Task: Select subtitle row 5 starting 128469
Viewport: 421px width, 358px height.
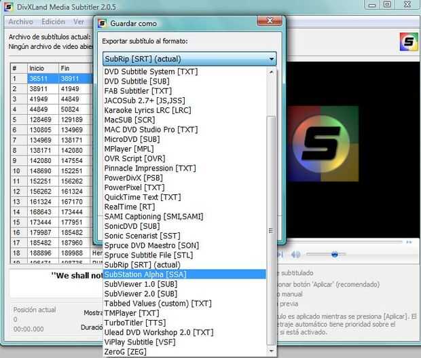Action: click(52, 120)
